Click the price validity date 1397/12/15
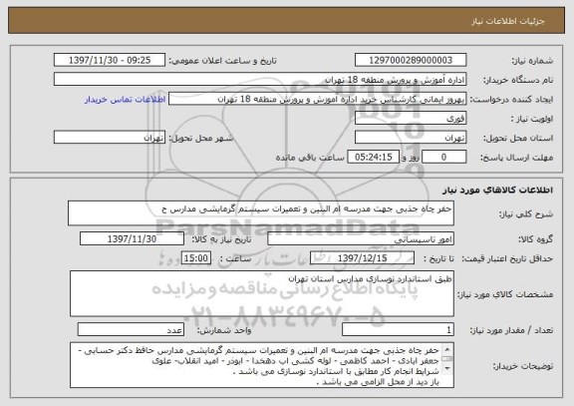The width and height of the screenshot is (574, 406). tap(362, 258)
